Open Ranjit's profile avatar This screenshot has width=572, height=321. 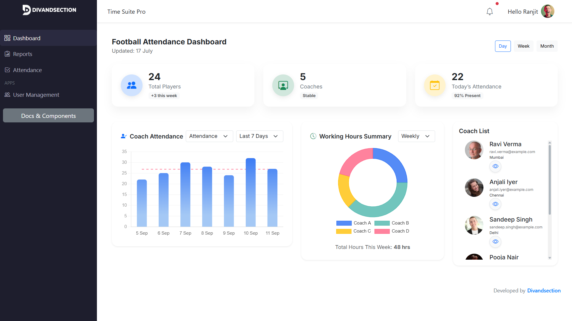click(547, 11)
